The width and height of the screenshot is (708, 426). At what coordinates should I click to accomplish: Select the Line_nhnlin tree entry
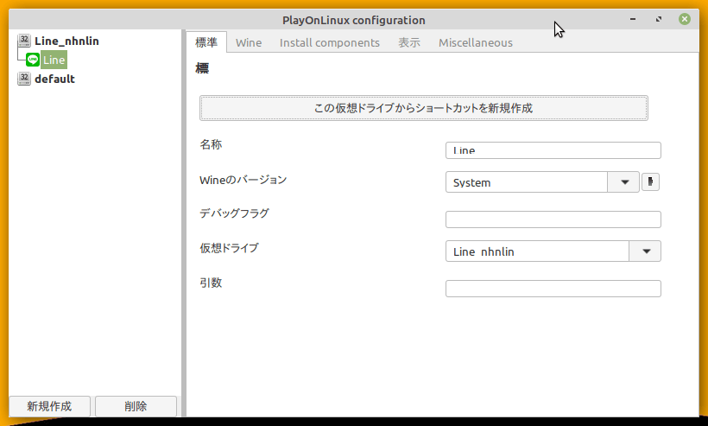[66, 41]
